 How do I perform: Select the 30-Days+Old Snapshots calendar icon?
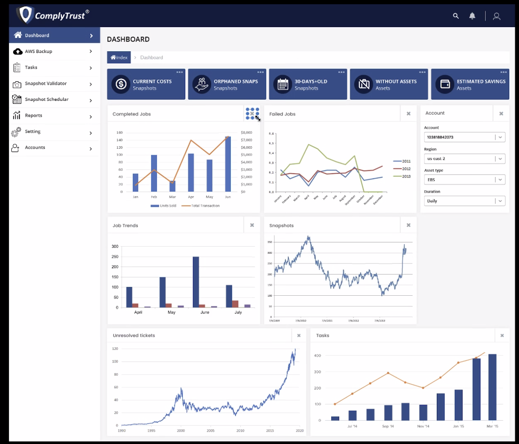point(283,84)
